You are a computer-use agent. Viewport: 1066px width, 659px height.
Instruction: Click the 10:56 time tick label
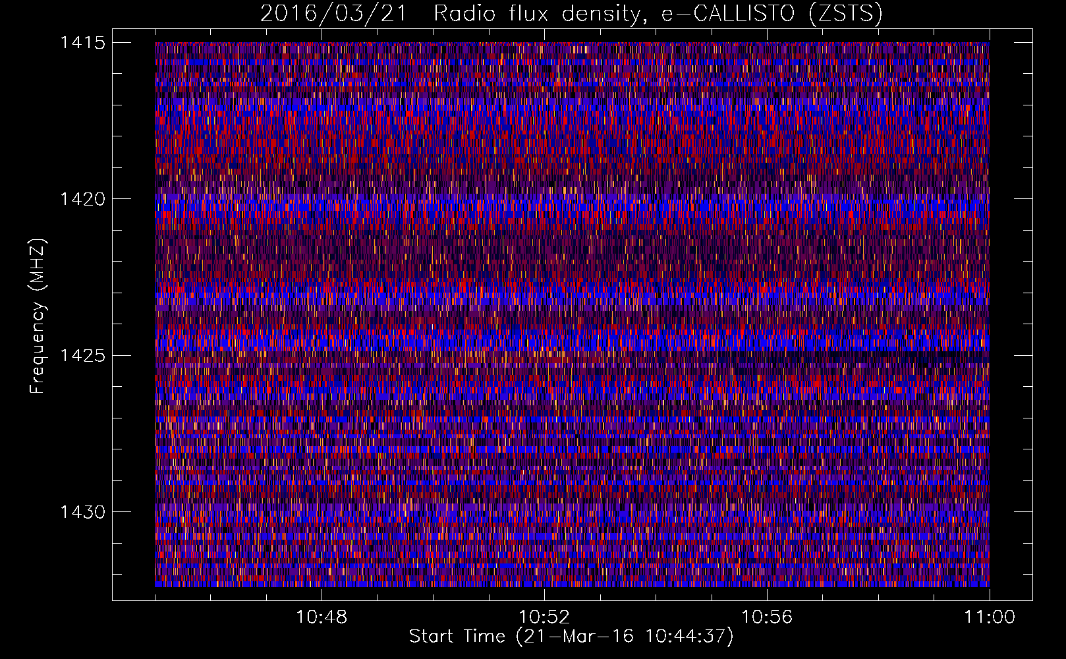click(767, 617)
